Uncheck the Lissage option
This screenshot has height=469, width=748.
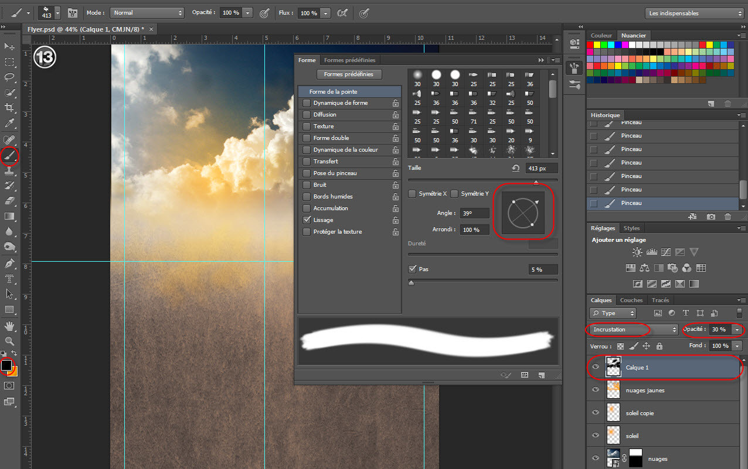307,220
